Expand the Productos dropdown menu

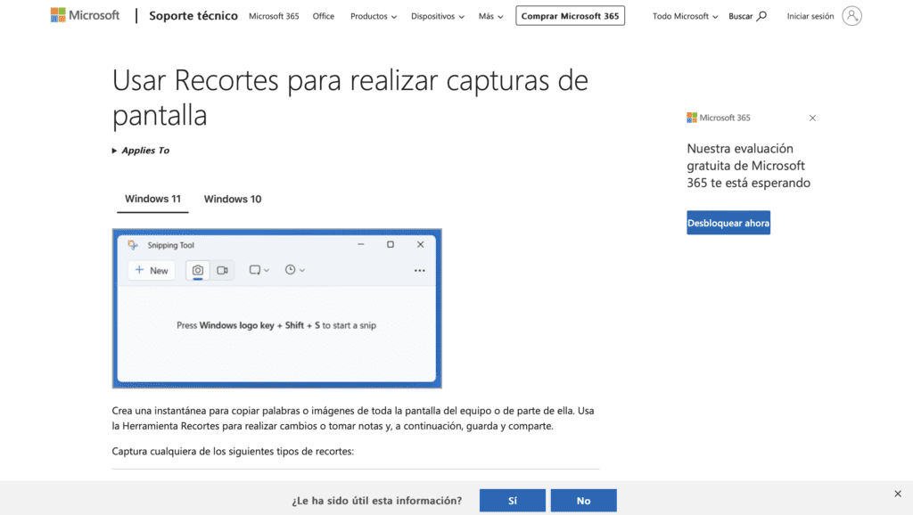pos(374,16)
